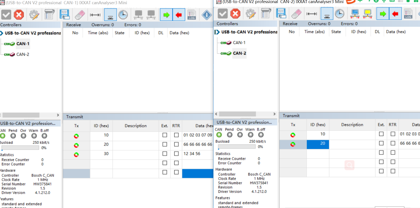Click the gray checkmark start icon in CAN-2 window
Screen dimensions: 420x208
(x=222, y=13)
